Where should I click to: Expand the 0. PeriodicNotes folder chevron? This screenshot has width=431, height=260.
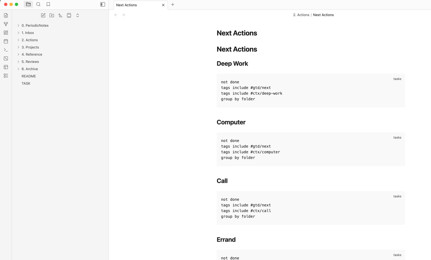coord(18,25)
